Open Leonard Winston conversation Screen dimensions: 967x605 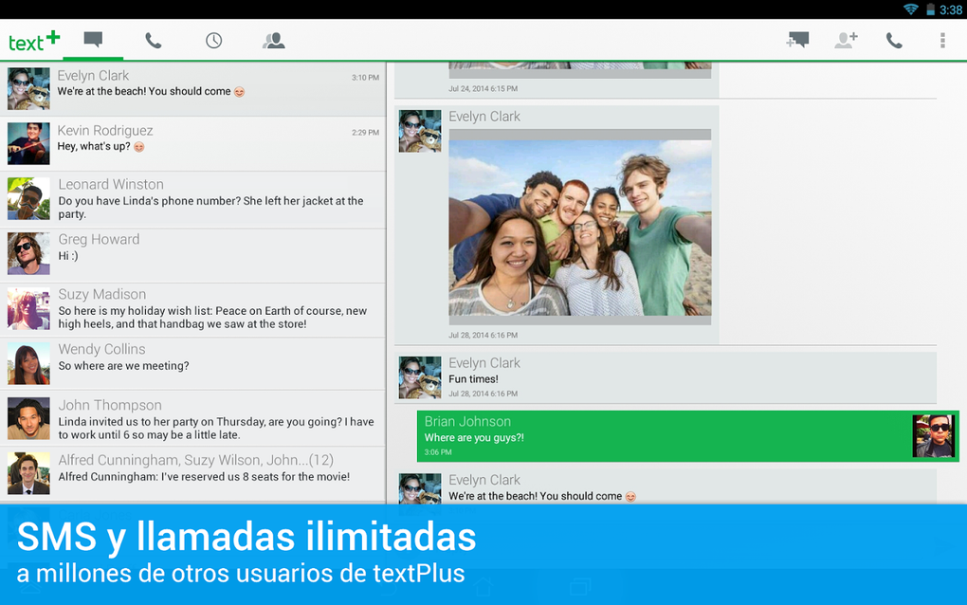coord(193,199)
